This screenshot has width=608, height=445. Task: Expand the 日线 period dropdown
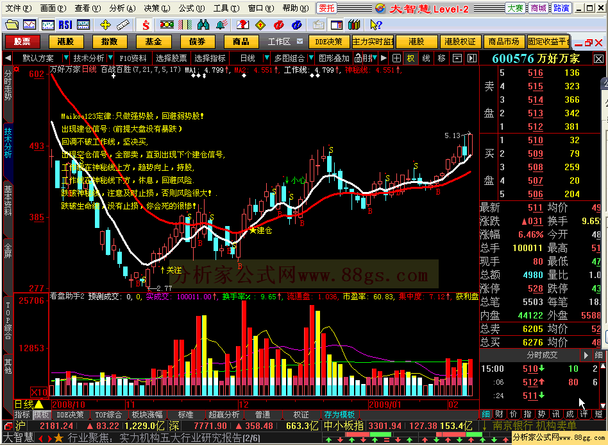click(266, 58)
